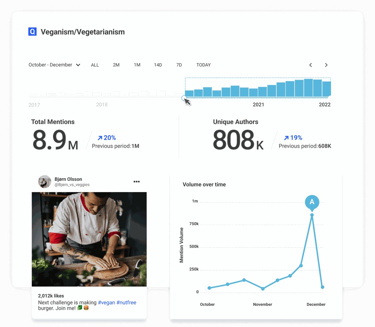Select the 2M time range
The width and height of the screenshot is (375, 327).
pyautogui.click(x=116, y=65)
